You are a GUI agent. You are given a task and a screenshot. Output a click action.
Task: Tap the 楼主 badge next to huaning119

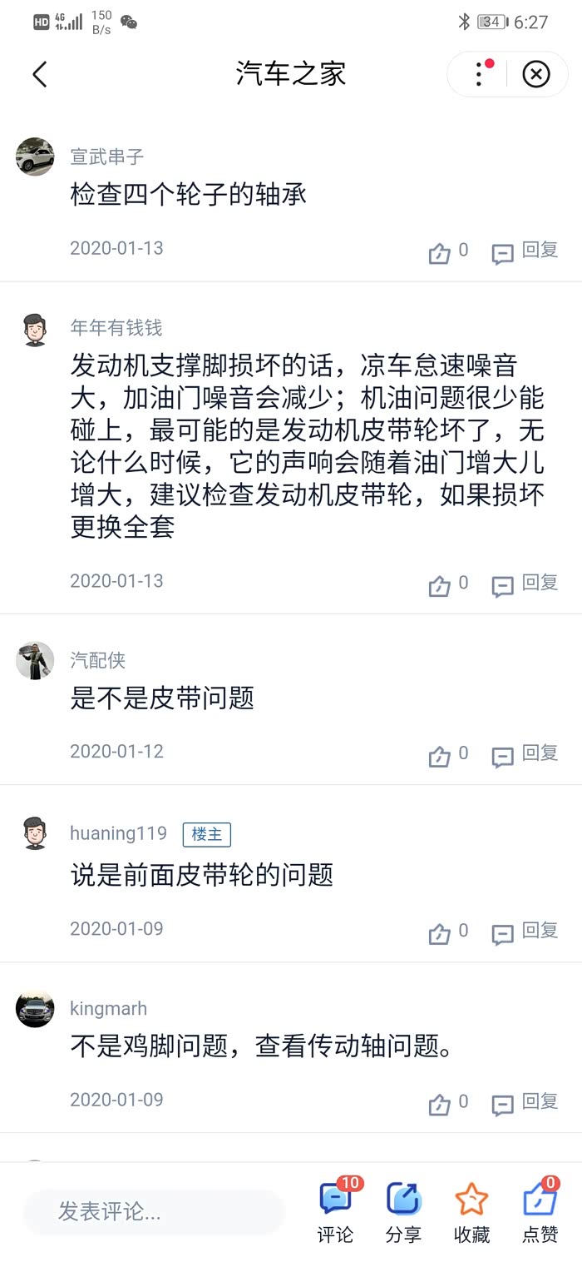click(207, 834)
